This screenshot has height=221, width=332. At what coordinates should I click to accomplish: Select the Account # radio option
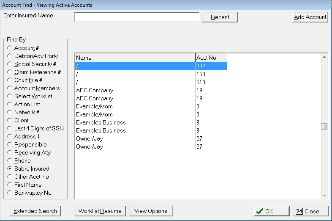(10, 48)
